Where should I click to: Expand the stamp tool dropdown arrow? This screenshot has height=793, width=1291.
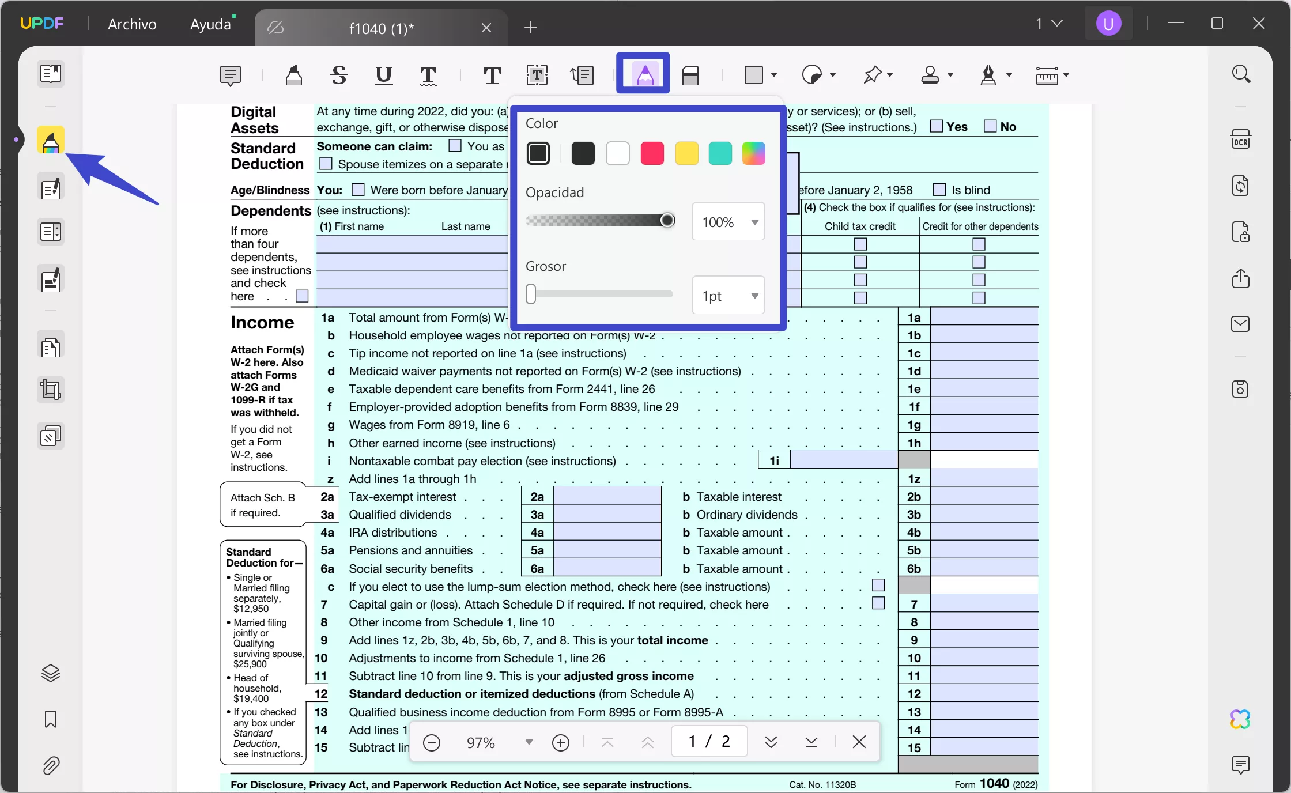pyautogui.click(x=950, y=75)
